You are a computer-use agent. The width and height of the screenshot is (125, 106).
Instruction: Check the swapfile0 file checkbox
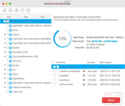pos(55,75)
